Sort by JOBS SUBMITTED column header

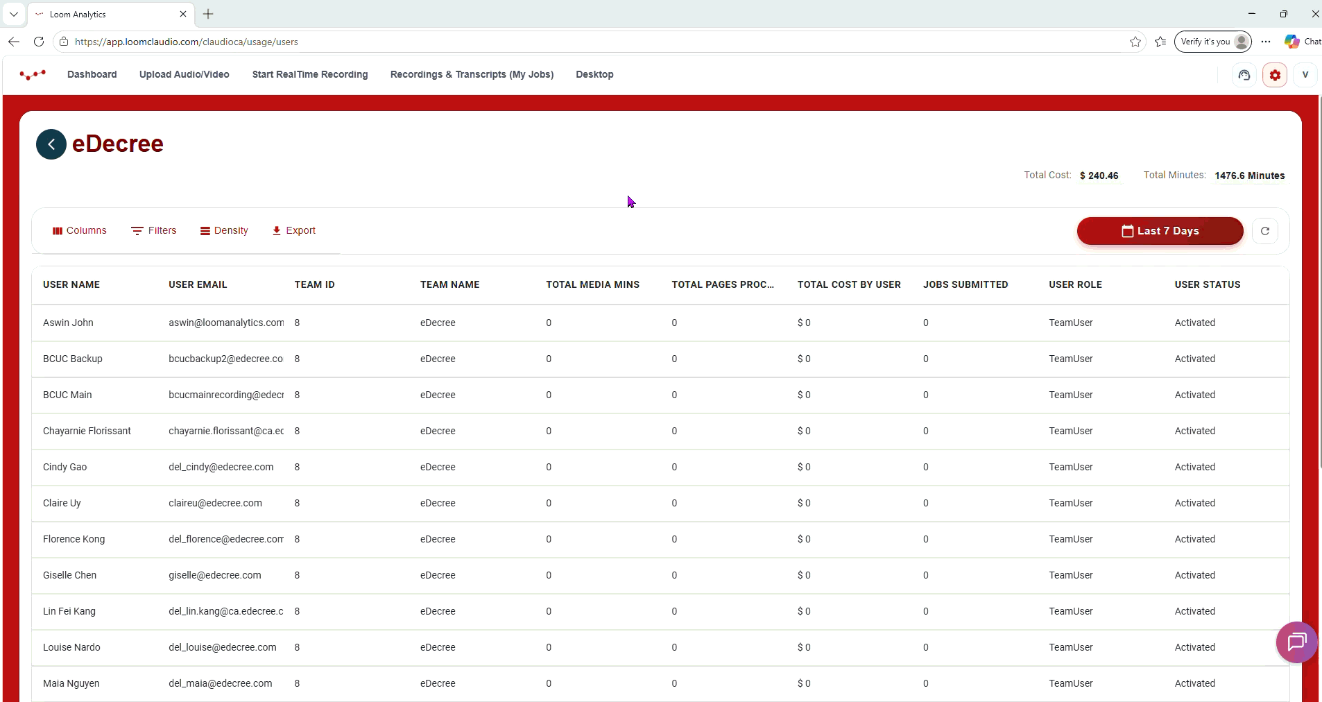[965, 284]
